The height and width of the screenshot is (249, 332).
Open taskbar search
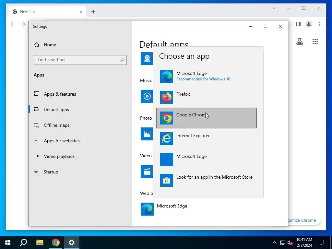tap(23, 243)
